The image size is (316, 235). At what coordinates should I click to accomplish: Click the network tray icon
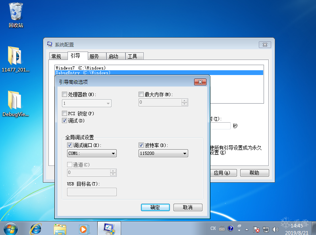266,229
